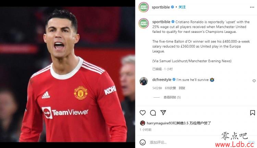
Task: Open the dcfreestyle username link
Action: (162, 80)
